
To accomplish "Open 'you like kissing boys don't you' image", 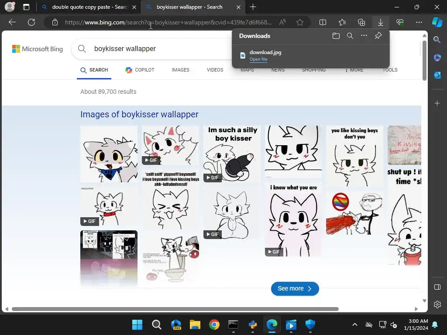I will coord(354,156).
